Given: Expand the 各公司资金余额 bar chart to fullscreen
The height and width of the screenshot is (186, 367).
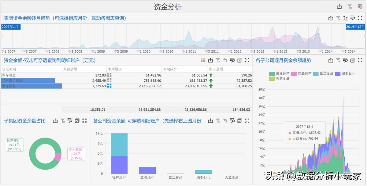Looking at the screenshot, I should pos(247,120).
